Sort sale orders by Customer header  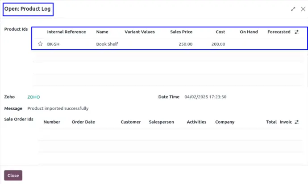click(x=130, y=122)
